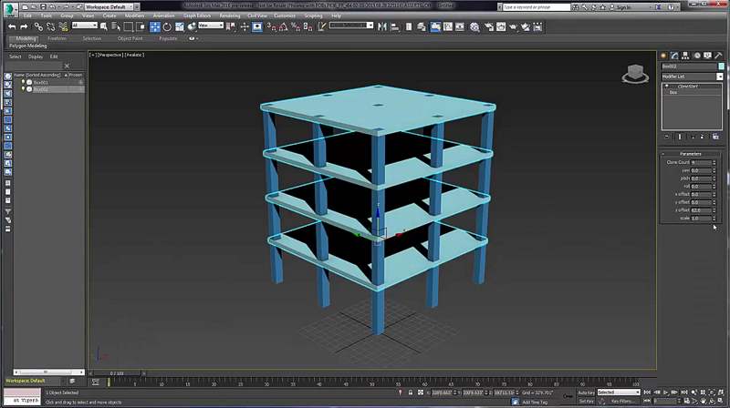This screenshot has height=408, width=730.
Task: Click the Select and Link chain icon
Action: 38,26
